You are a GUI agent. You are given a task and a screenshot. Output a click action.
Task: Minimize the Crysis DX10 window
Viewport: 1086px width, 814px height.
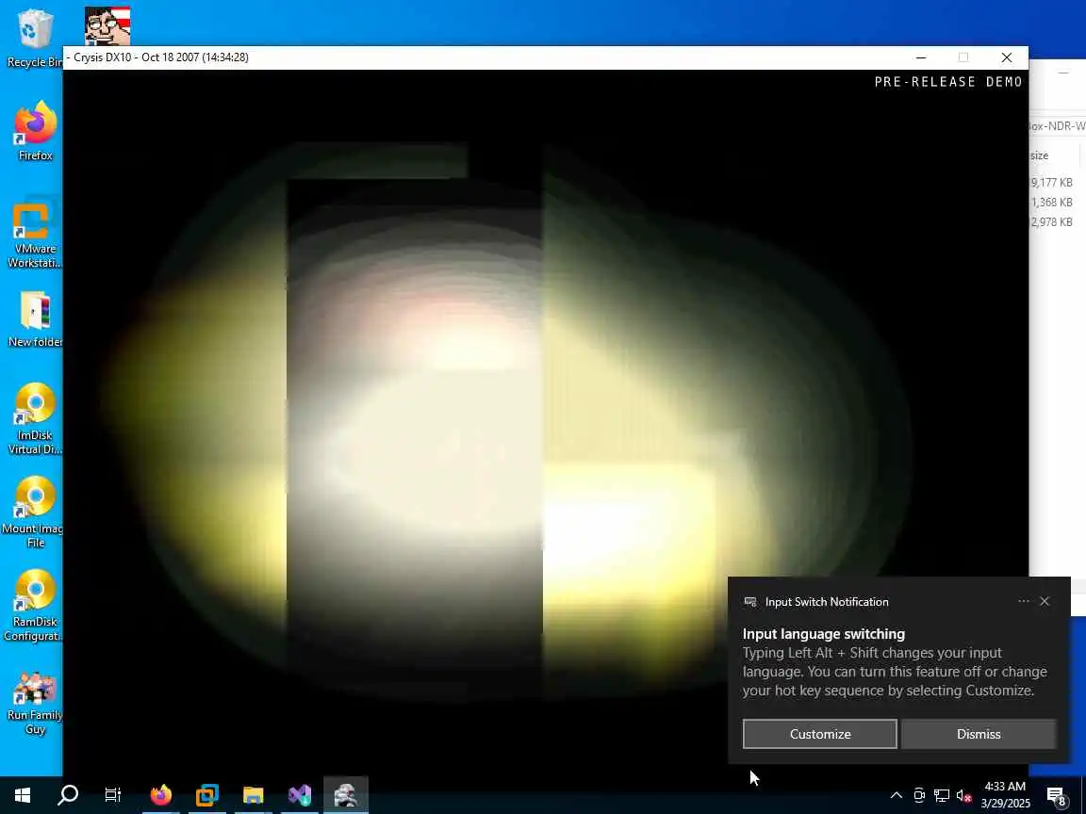(921, 57)
